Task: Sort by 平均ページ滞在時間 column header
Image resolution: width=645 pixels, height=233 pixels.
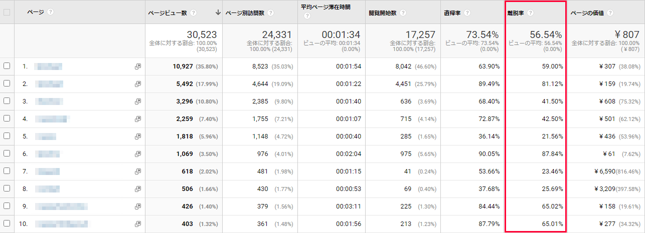Action: (326, 7)
